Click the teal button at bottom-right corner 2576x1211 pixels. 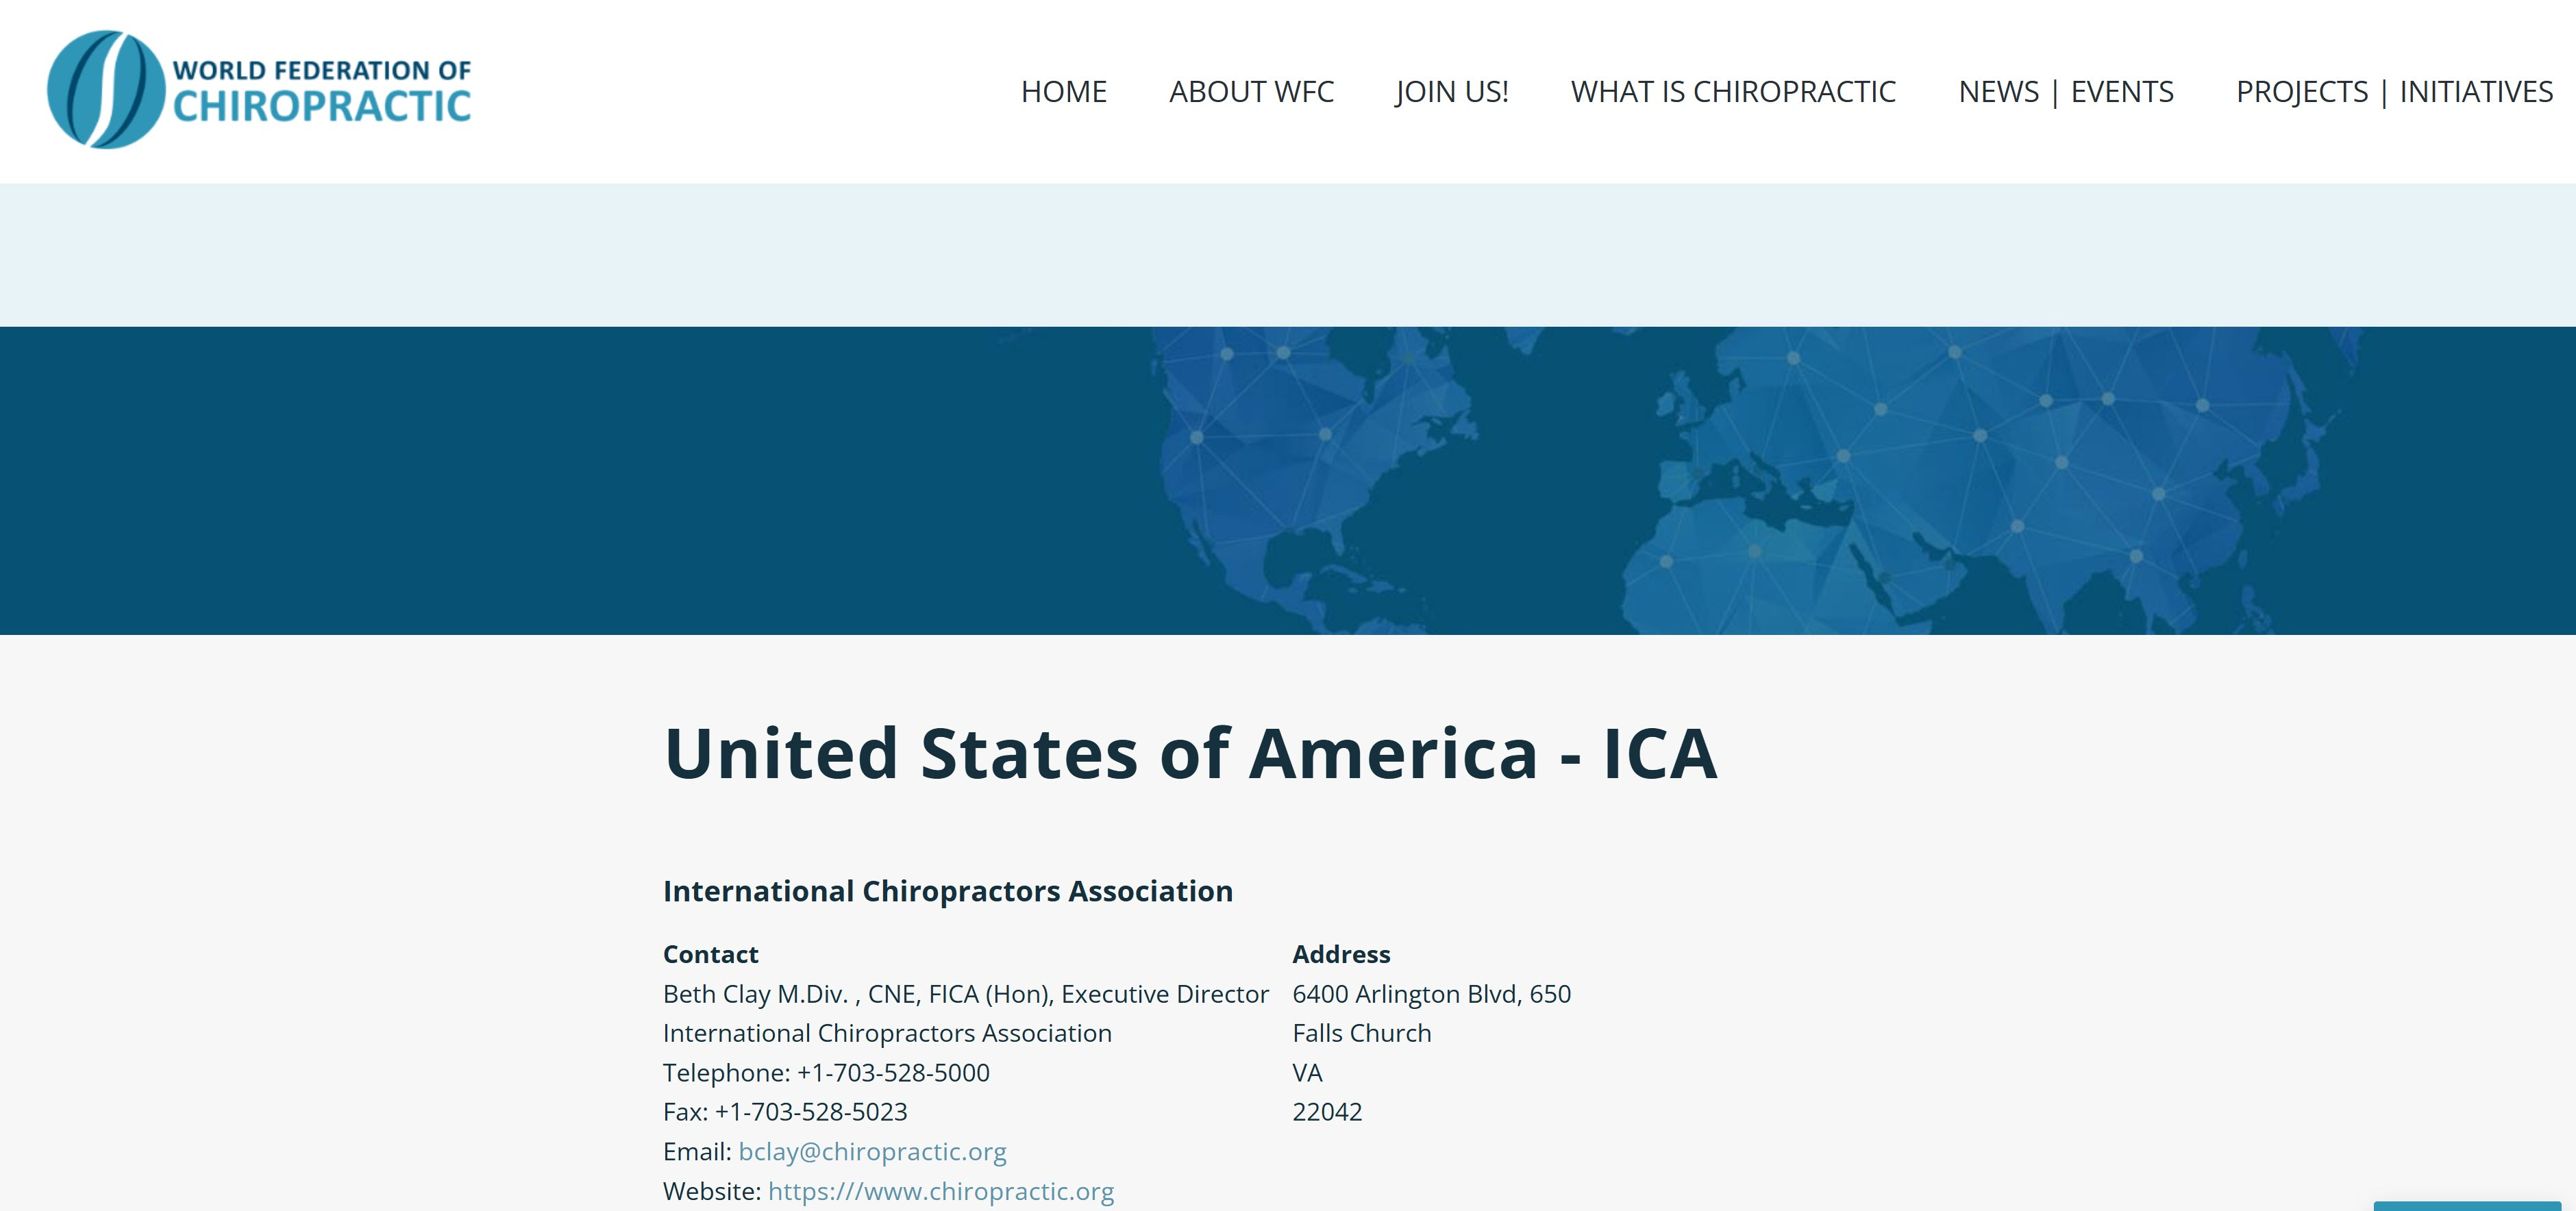tap(2466, 1205)
